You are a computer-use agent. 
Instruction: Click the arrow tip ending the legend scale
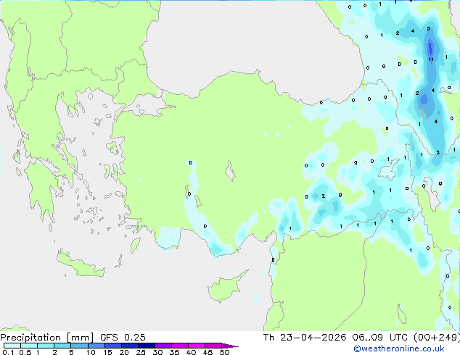click(x=230, y=346)
